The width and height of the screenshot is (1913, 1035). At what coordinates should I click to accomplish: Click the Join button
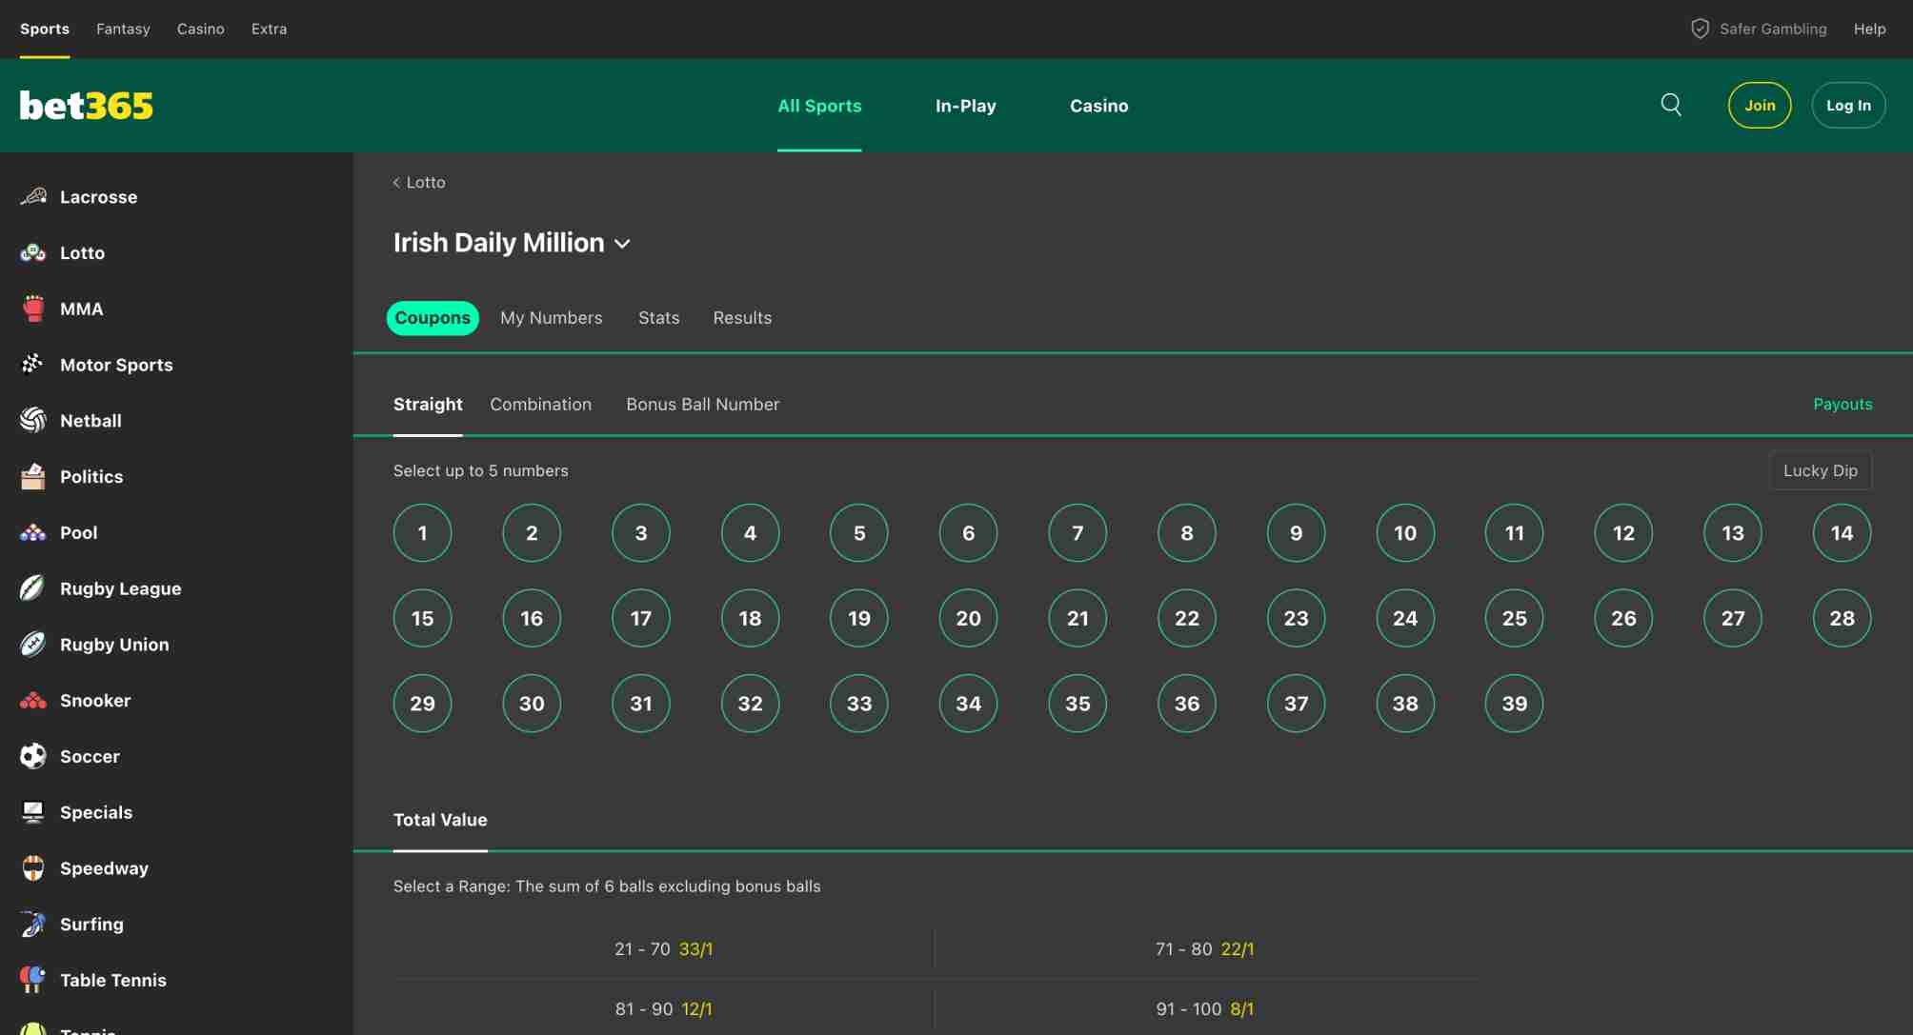1760,105
